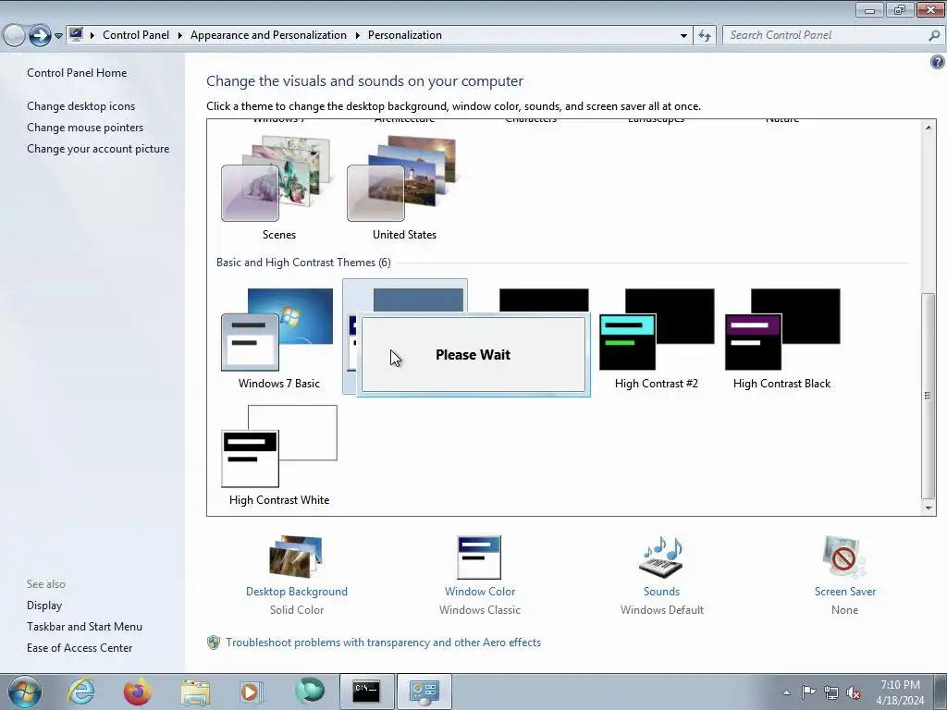Screen dimensions: 947x710
Task: Click the Search Control Panel field
Action: [x=825, y=35]
